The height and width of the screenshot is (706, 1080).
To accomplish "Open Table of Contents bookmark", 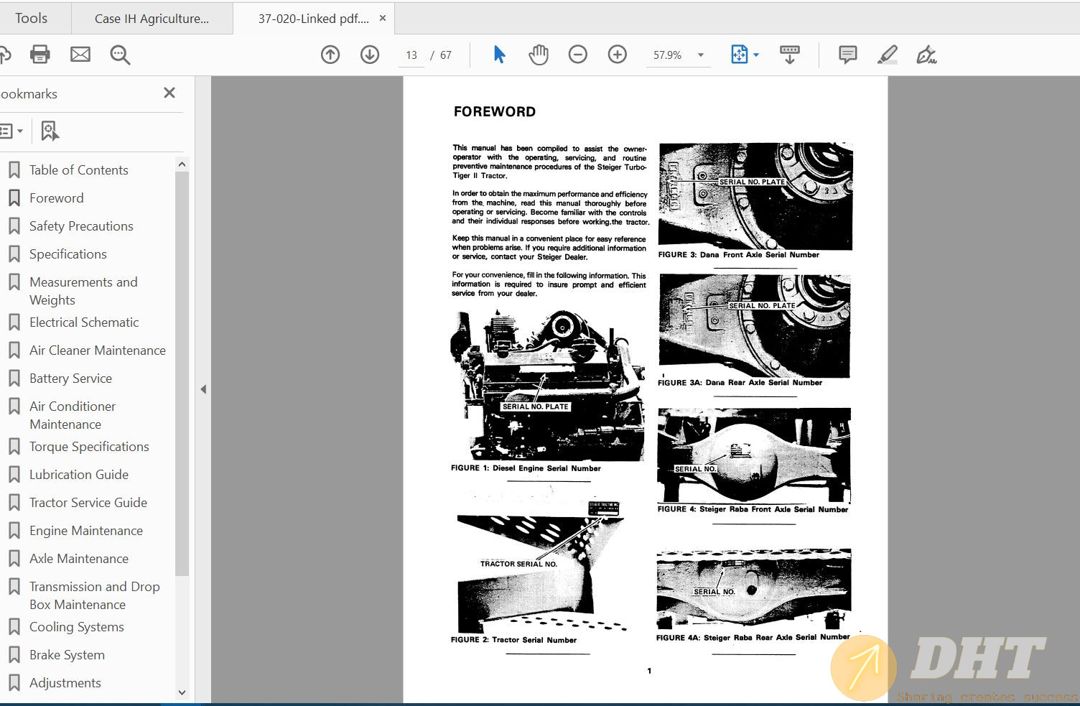I will point(79,170).
